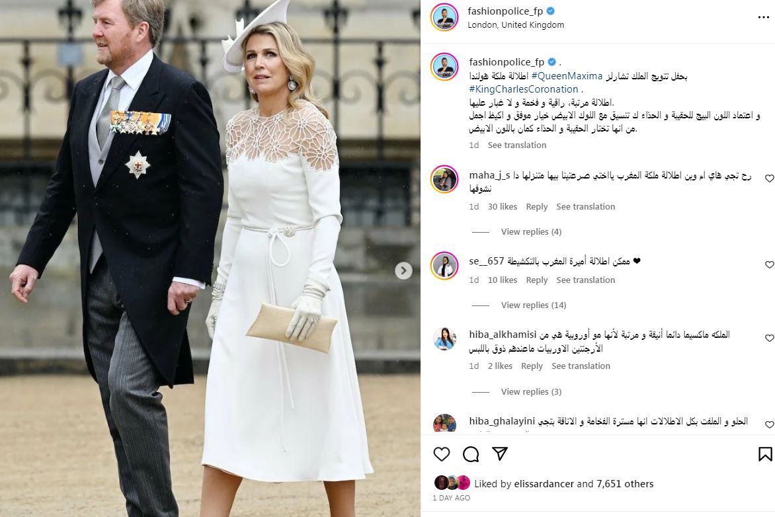Image resolution: width=775 pixels, height=517 pixels.
Task: Expand View replies (4)
Action: [531, 232]
